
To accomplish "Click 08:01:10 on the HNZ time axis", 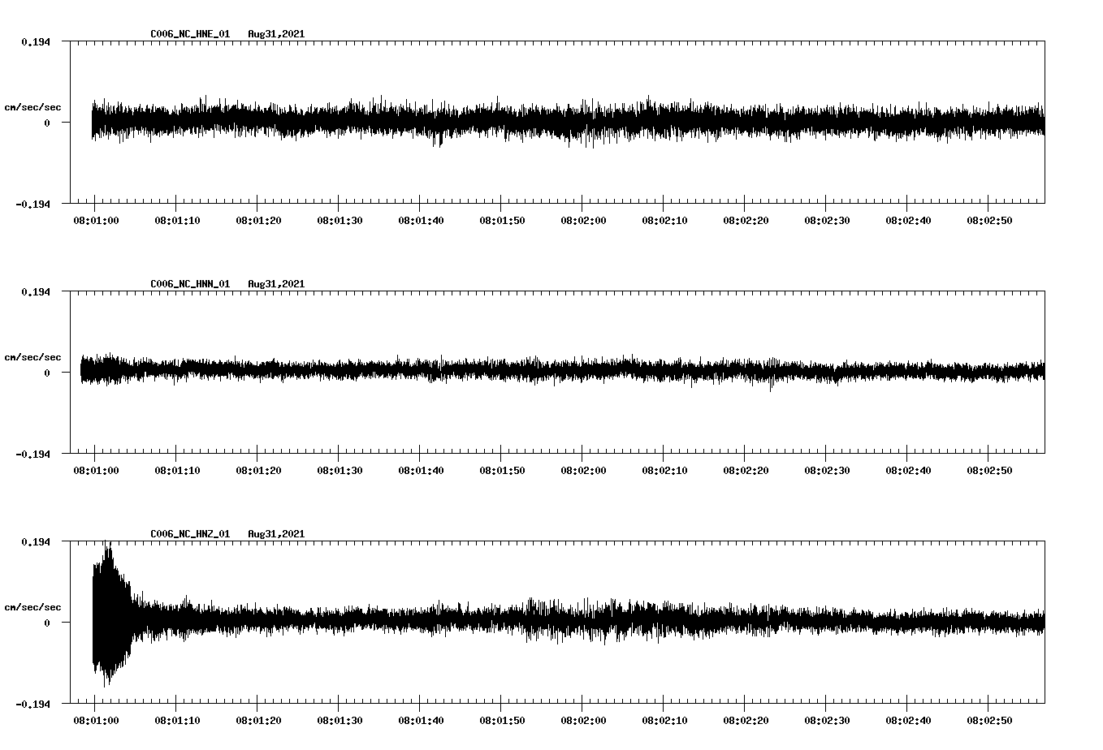I will tap(177, 721).
